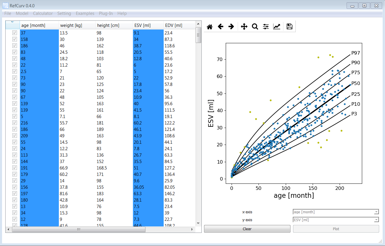
Task: Select EDV cell 82.05
Action: click(x=179, y=187)
